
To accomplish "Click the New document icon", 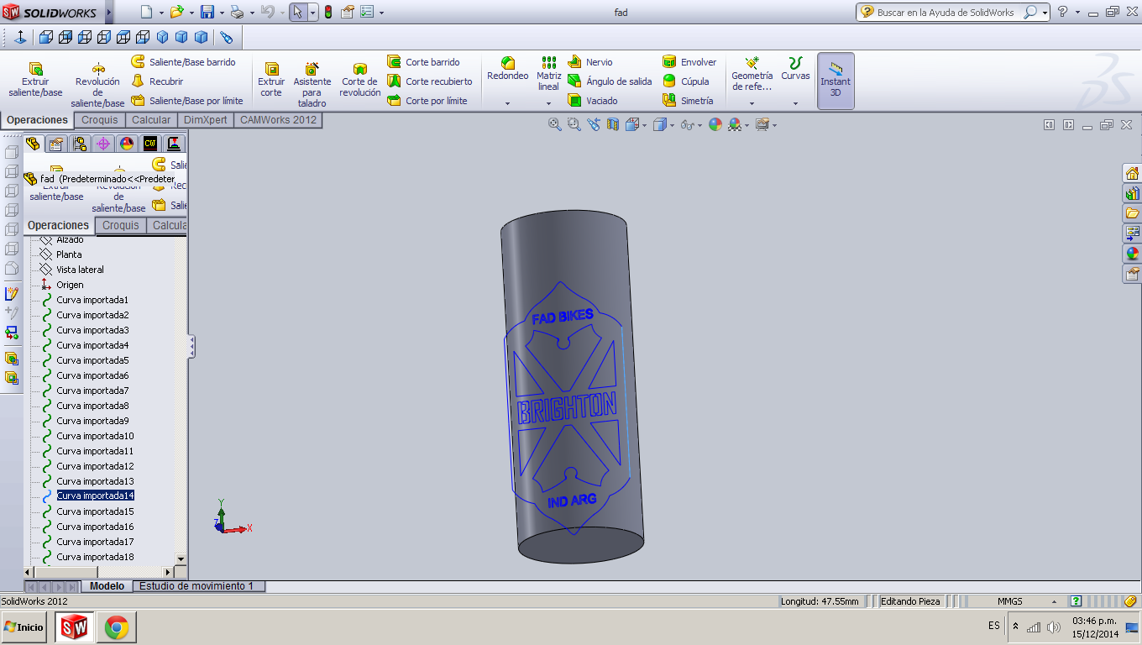I will coord(146,12).
